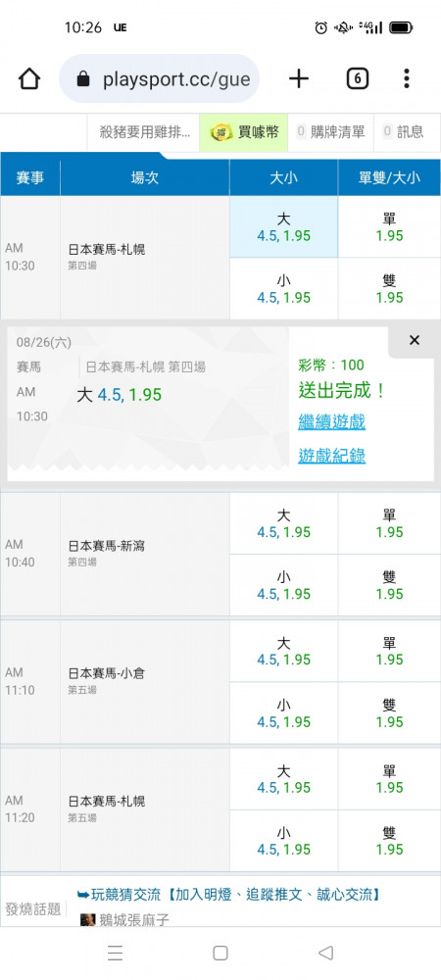Viewport: 441px width, 980px height.
Task: Tap Android home square button
Action: [220, 953]
